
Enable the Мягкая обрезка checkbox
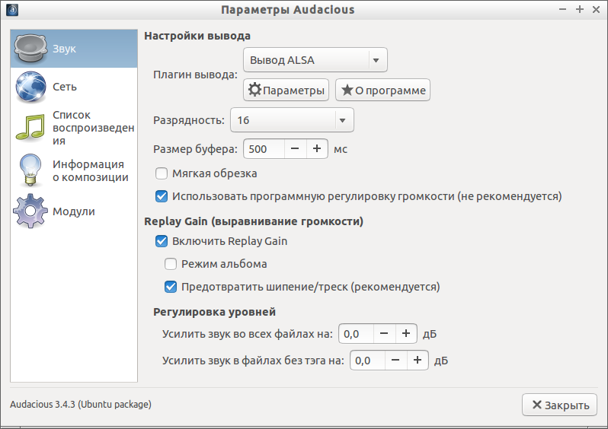[162, 173]
